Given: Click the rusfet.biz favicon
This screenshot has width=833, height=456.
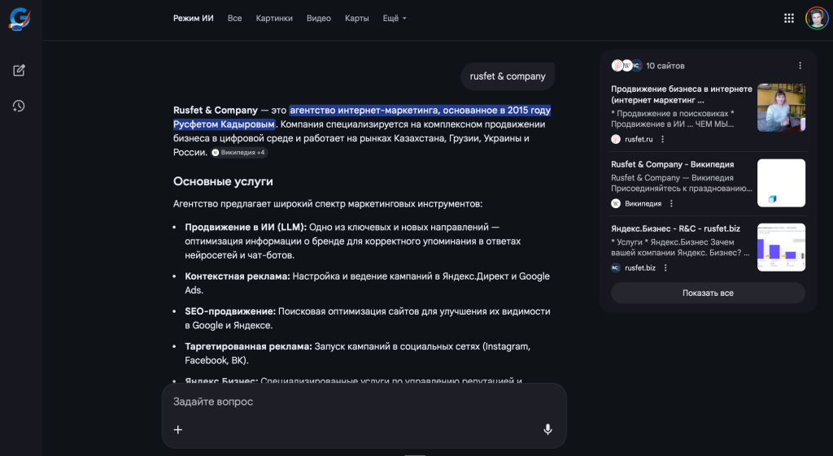Looking at the screenshot, I should tap(616, 267).
